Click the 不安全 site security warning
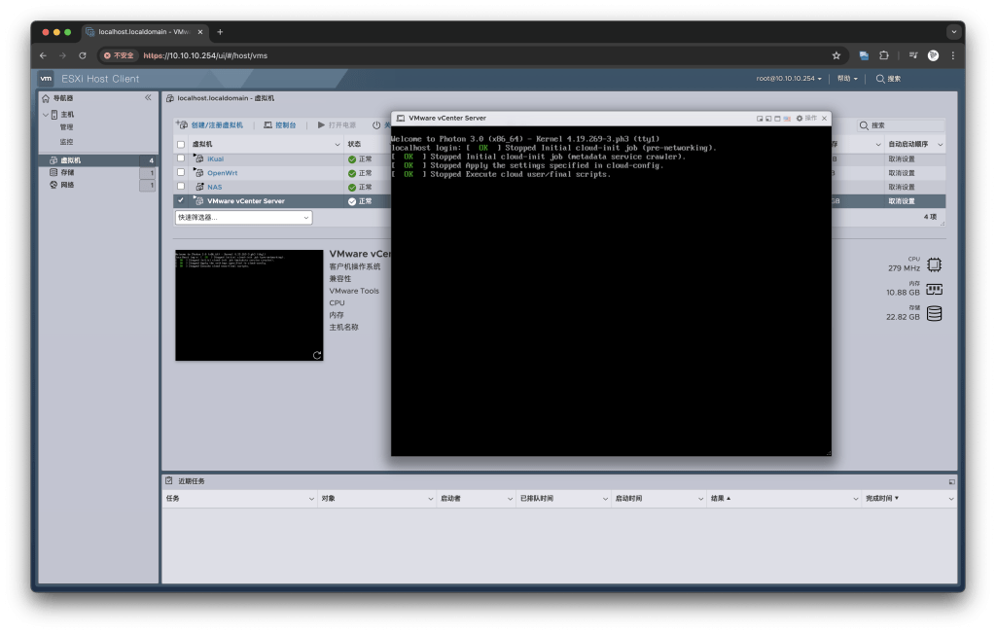 point(120,55)
